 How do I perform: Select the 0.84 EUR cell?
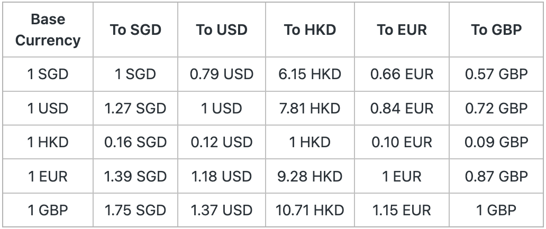(402, 108)
